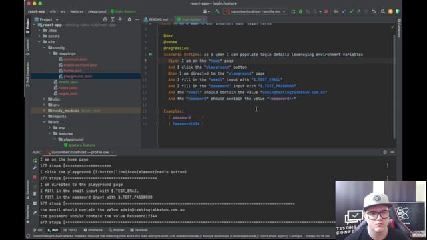
Task: Rerun the cucumber configuration from main toolbar
Action: pos(293,12)
